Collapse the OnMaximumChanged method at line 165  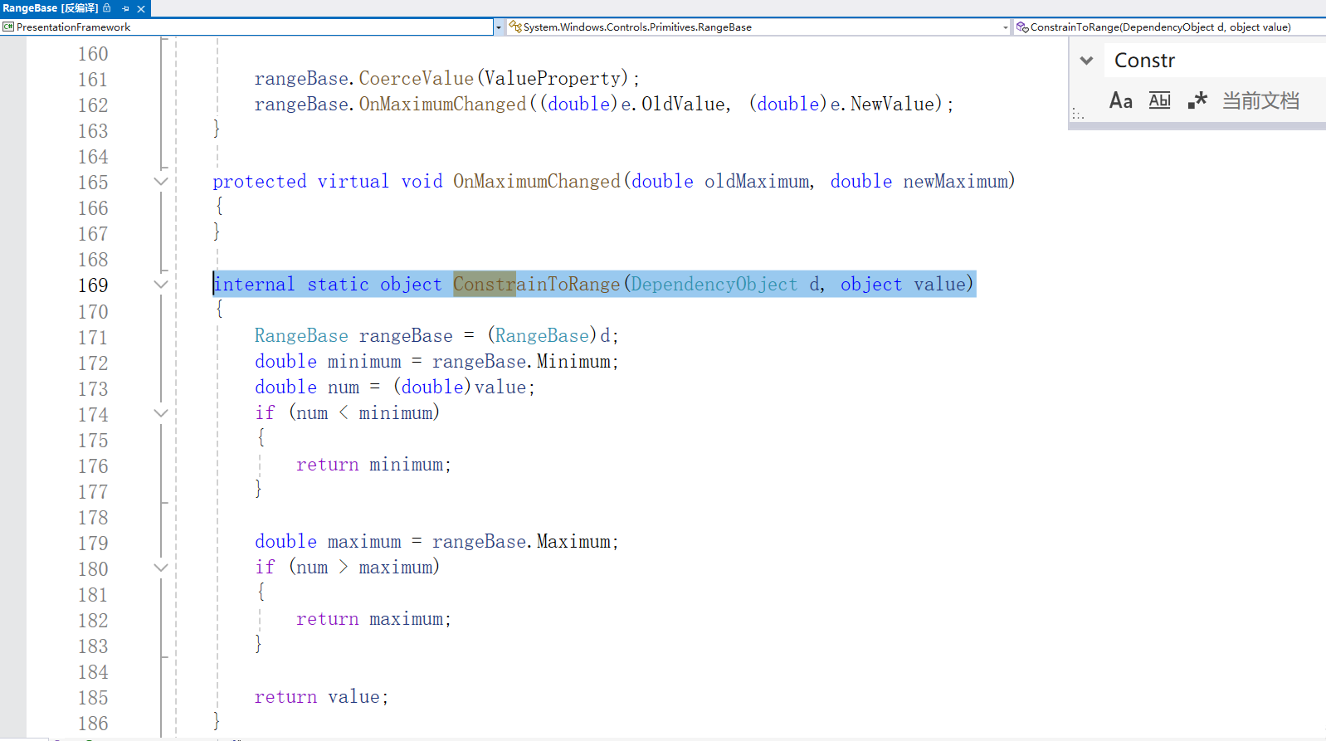click(x=161, y=182)
